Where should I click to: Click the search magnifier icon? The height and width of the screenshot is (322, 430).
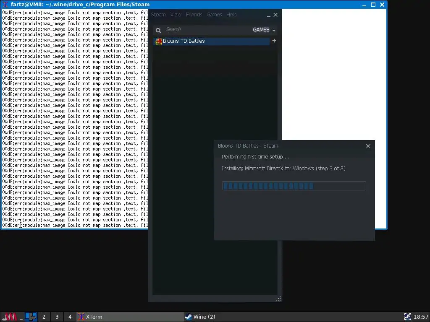click(158, 30)
